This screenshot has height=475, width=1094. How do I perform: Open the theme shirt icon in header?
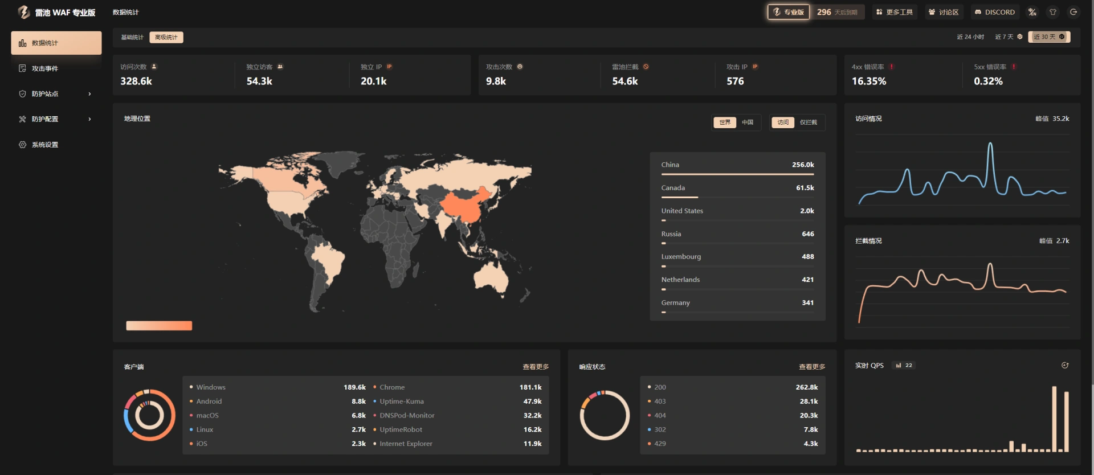tap(1052, 12)
